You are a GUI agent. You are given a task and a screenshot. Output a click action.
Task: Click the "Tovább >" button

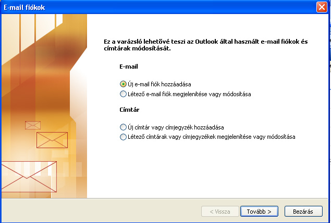pos(259,212)
